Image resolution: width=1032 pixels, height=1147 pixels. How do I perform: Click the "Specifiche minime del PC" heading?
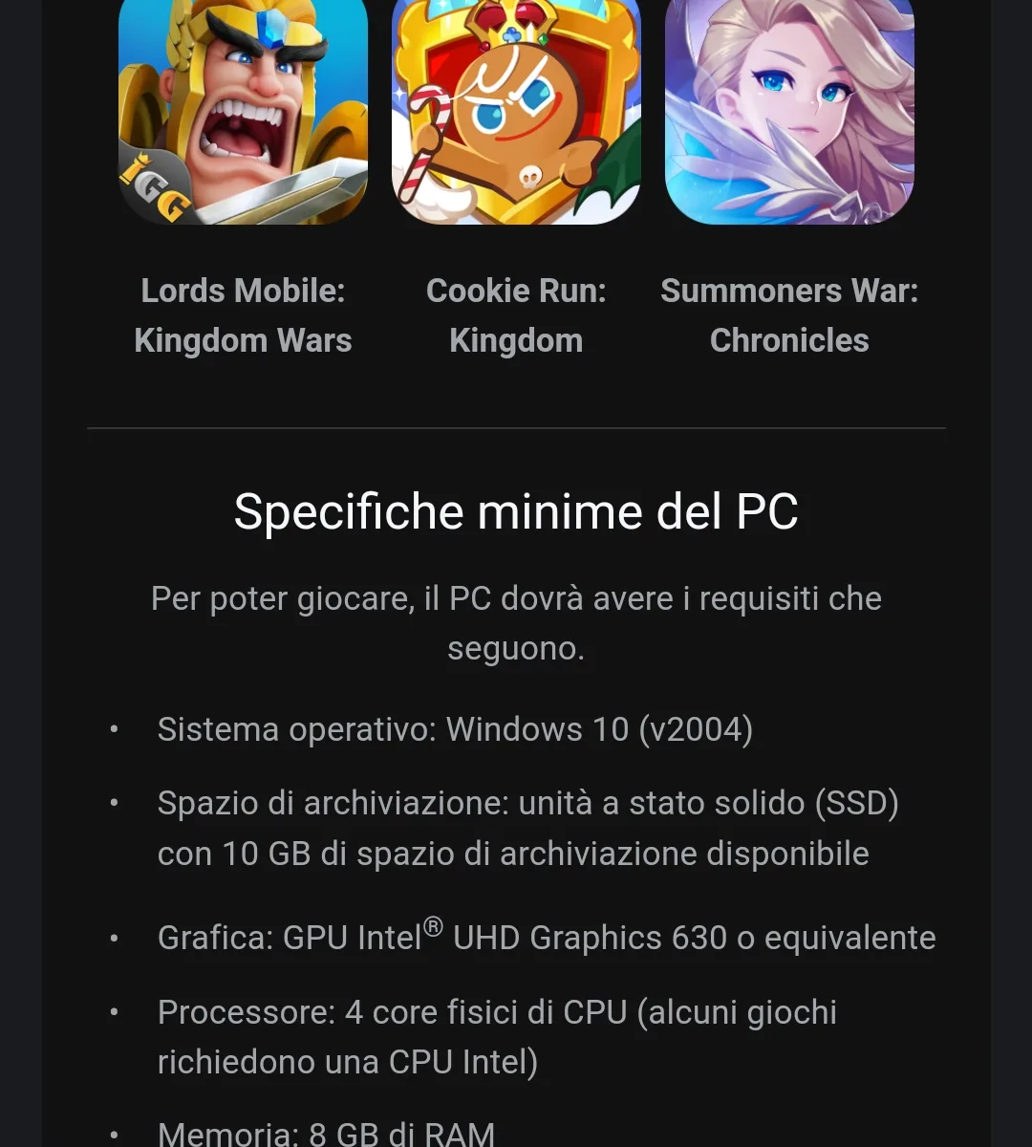pos(516,511)
